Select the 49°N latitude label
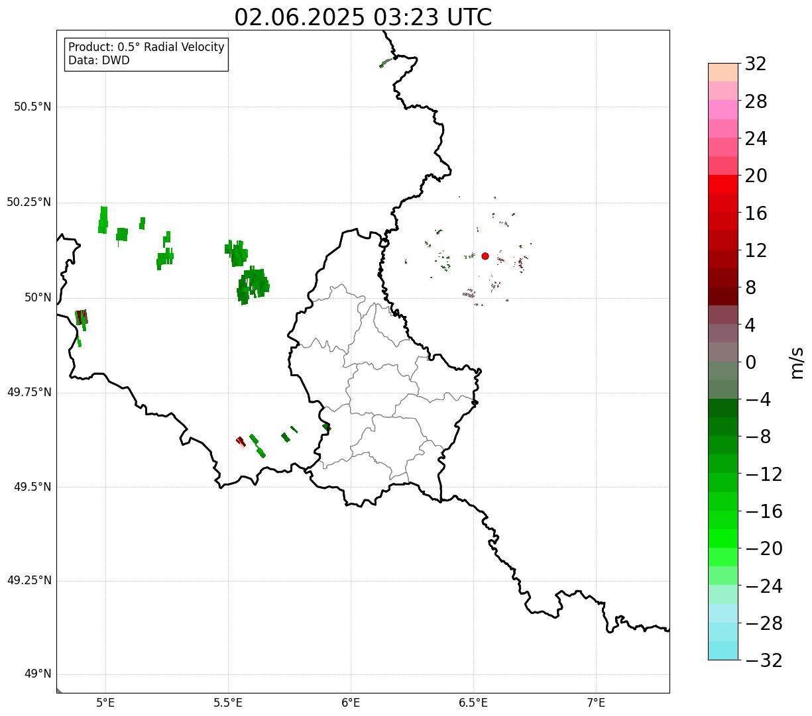The width and height of the screenshot is (812, 716). tap(38, 674)
